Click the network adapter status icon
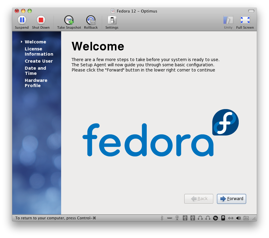This screenshot has width=269, height=238. click(x=231, y=218)
